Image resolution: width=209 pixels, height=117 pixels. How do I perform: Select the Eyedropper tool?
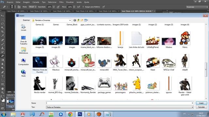coord(2,36)
